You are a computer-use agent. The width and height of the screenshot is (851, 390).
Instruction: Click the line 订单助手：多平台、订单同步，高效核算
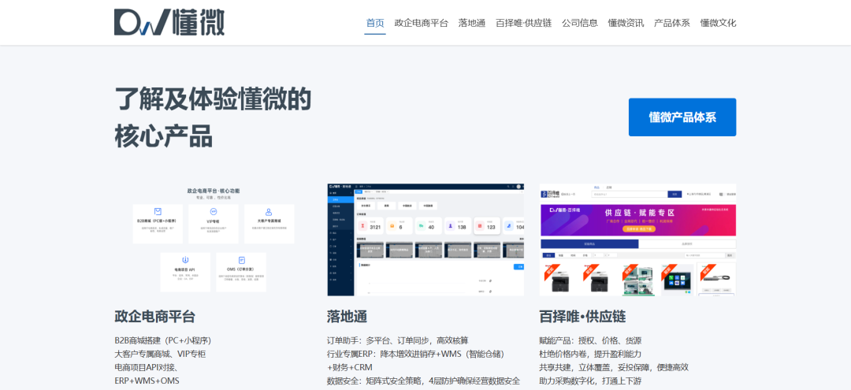click(x=397, y=340)
